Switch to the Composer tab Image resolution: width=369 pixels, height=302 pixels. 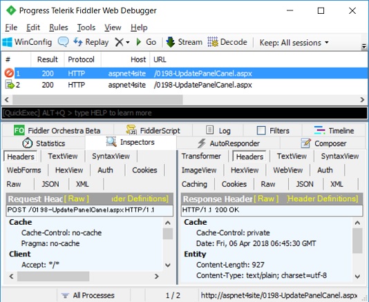[323, 143]
